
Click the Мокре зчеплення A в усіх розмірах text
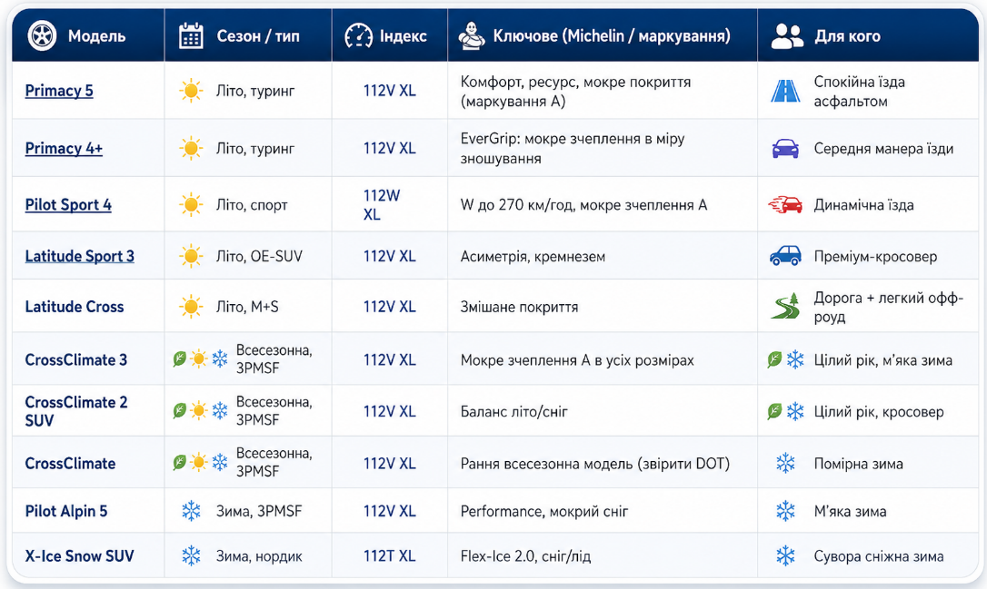click(x=577, y=360)
